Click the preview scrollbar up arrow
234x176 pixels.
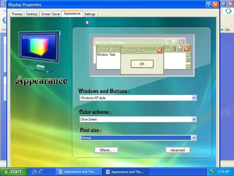(x=188, y=55)
